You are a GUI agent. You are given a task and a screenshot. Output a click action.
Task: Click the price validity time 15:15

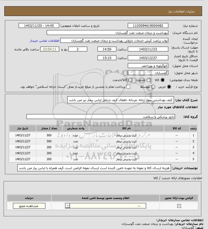[107, 58]
